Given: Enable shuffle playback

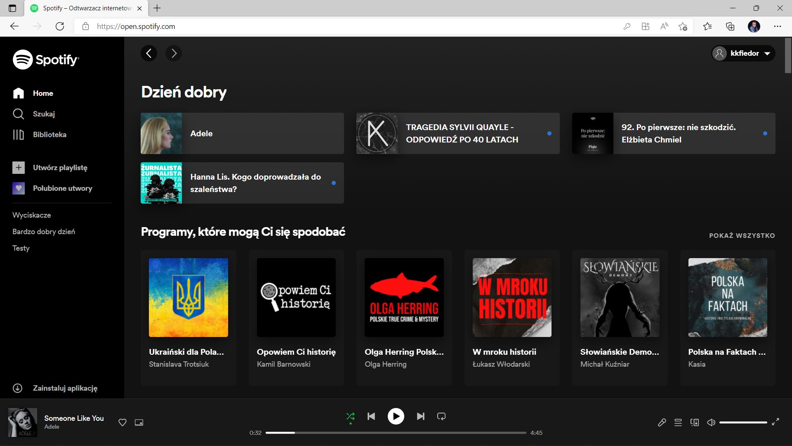Looking at the screenshot, I should [x=350, y=416].
